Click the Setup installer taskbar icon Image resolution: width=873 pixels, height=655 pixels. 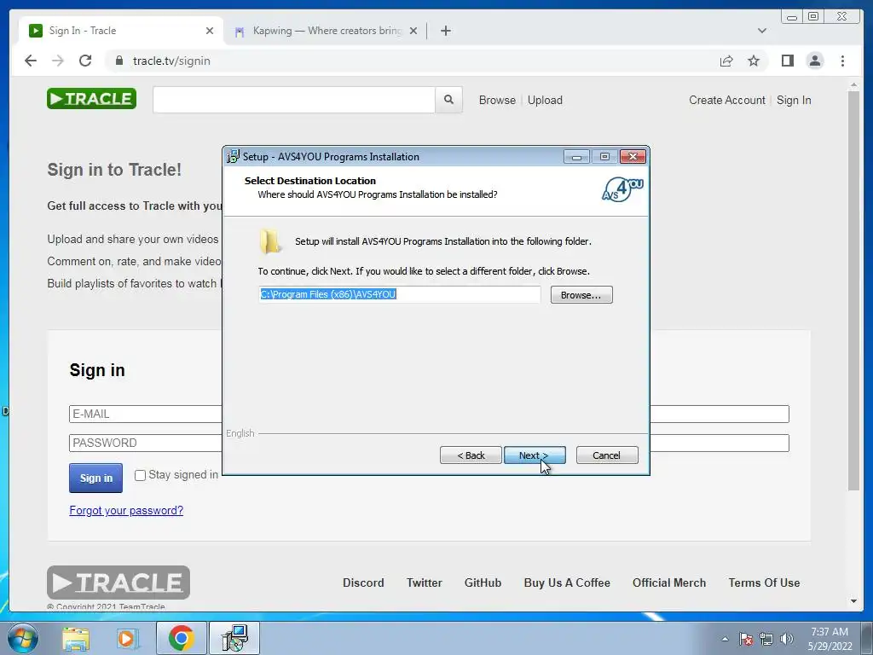[x=234, y=638]
